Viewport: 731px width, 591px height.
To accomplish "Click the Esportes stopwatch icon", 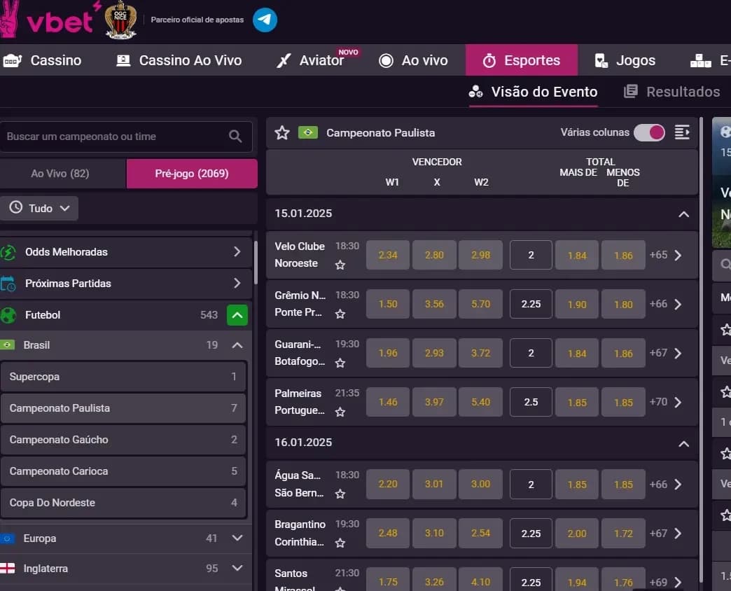I will 489,61.
